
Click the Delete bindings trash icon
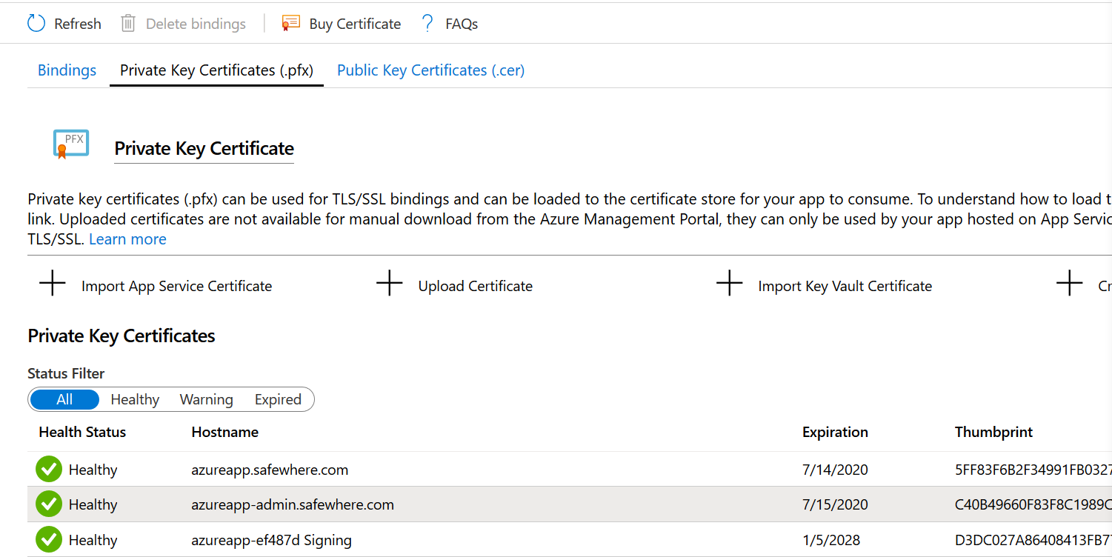[128, 24]
